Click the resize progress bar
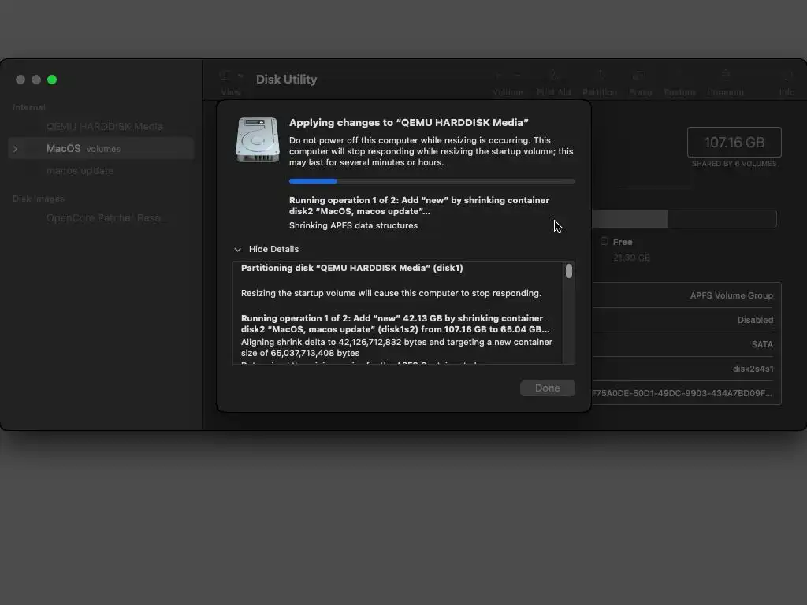The height and width of the screenshot is (605, 807). coord(432,181)
